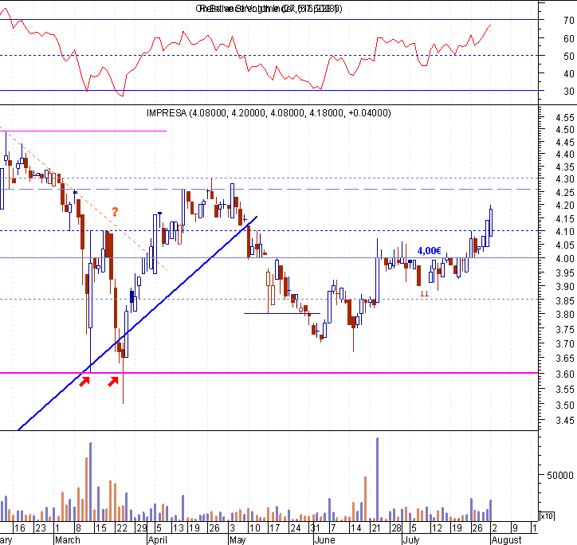This screenshot has height=545, width=577.
Task: Click the June label on date axis
Action: pyautogui.click(x=324, y=540)
